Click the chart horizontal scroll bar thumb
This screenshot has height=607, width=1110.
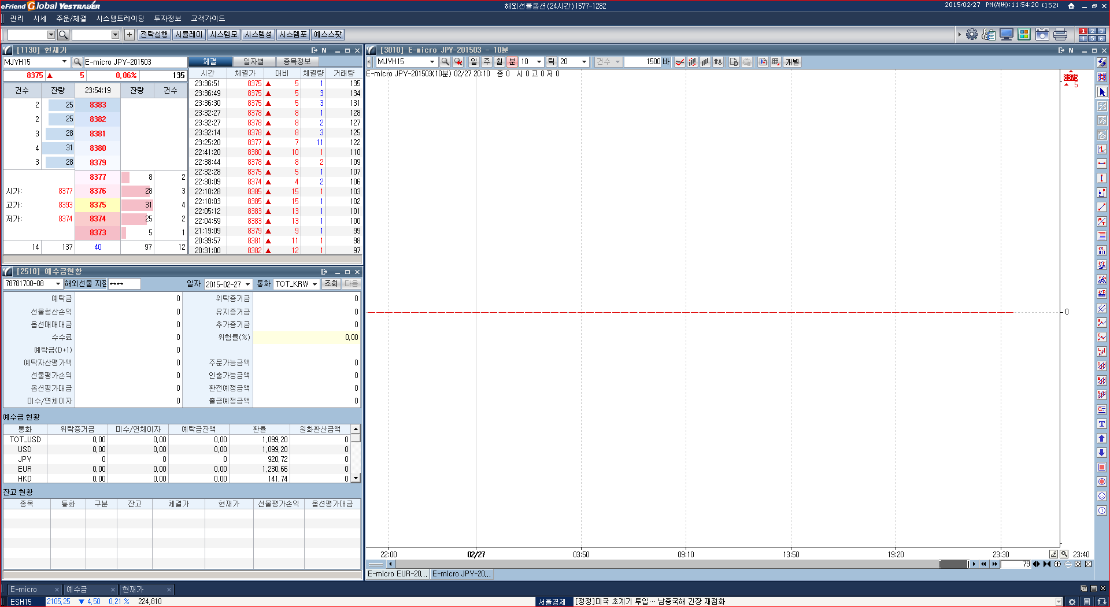[953, 564]
